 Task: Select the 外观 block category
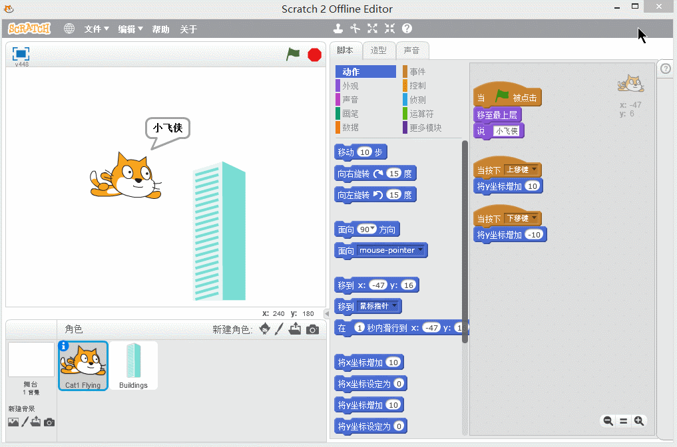[x=365, y=86]
